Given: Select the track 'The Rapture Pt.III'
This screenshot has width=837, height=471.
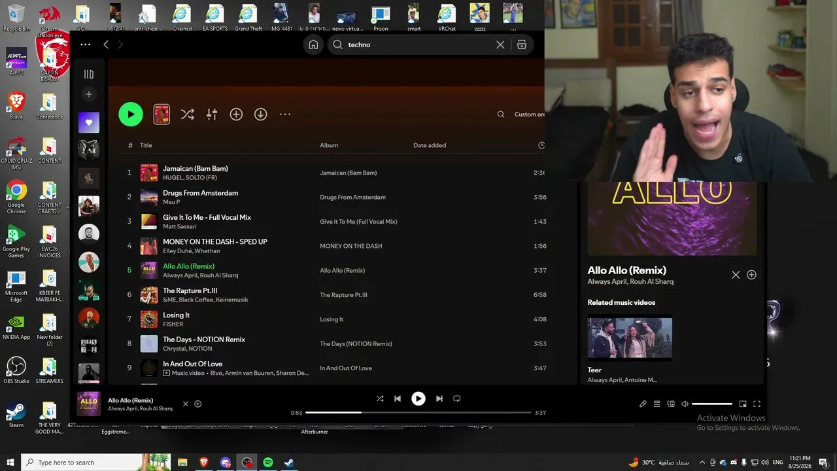Looking at the screenshot, I should [190, 290].
